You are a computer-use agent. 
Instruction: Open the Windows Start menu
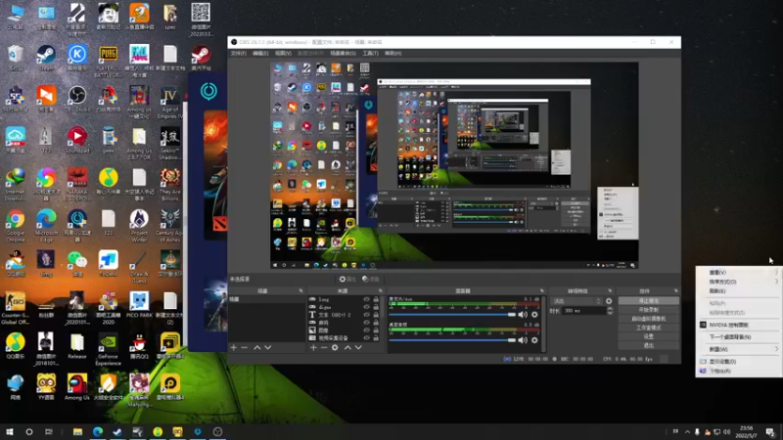(x=10, y=431)
